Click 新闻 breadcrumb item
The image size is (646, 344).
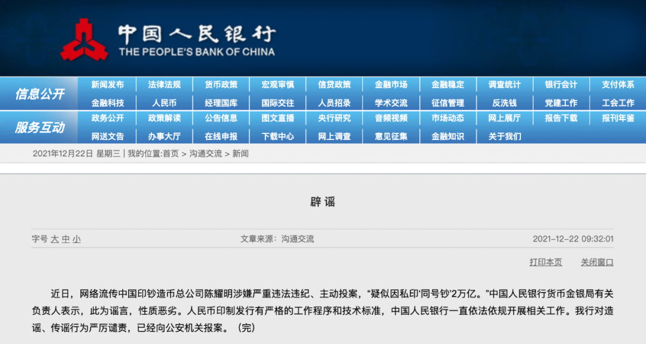point(240,154)
